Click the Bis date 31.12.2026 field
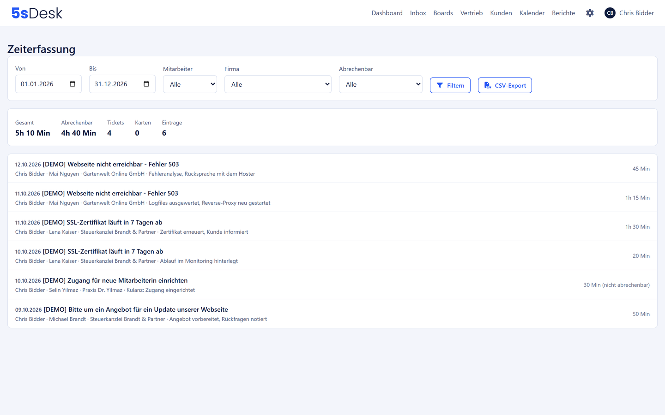665x415 pixels. (122, 84)
